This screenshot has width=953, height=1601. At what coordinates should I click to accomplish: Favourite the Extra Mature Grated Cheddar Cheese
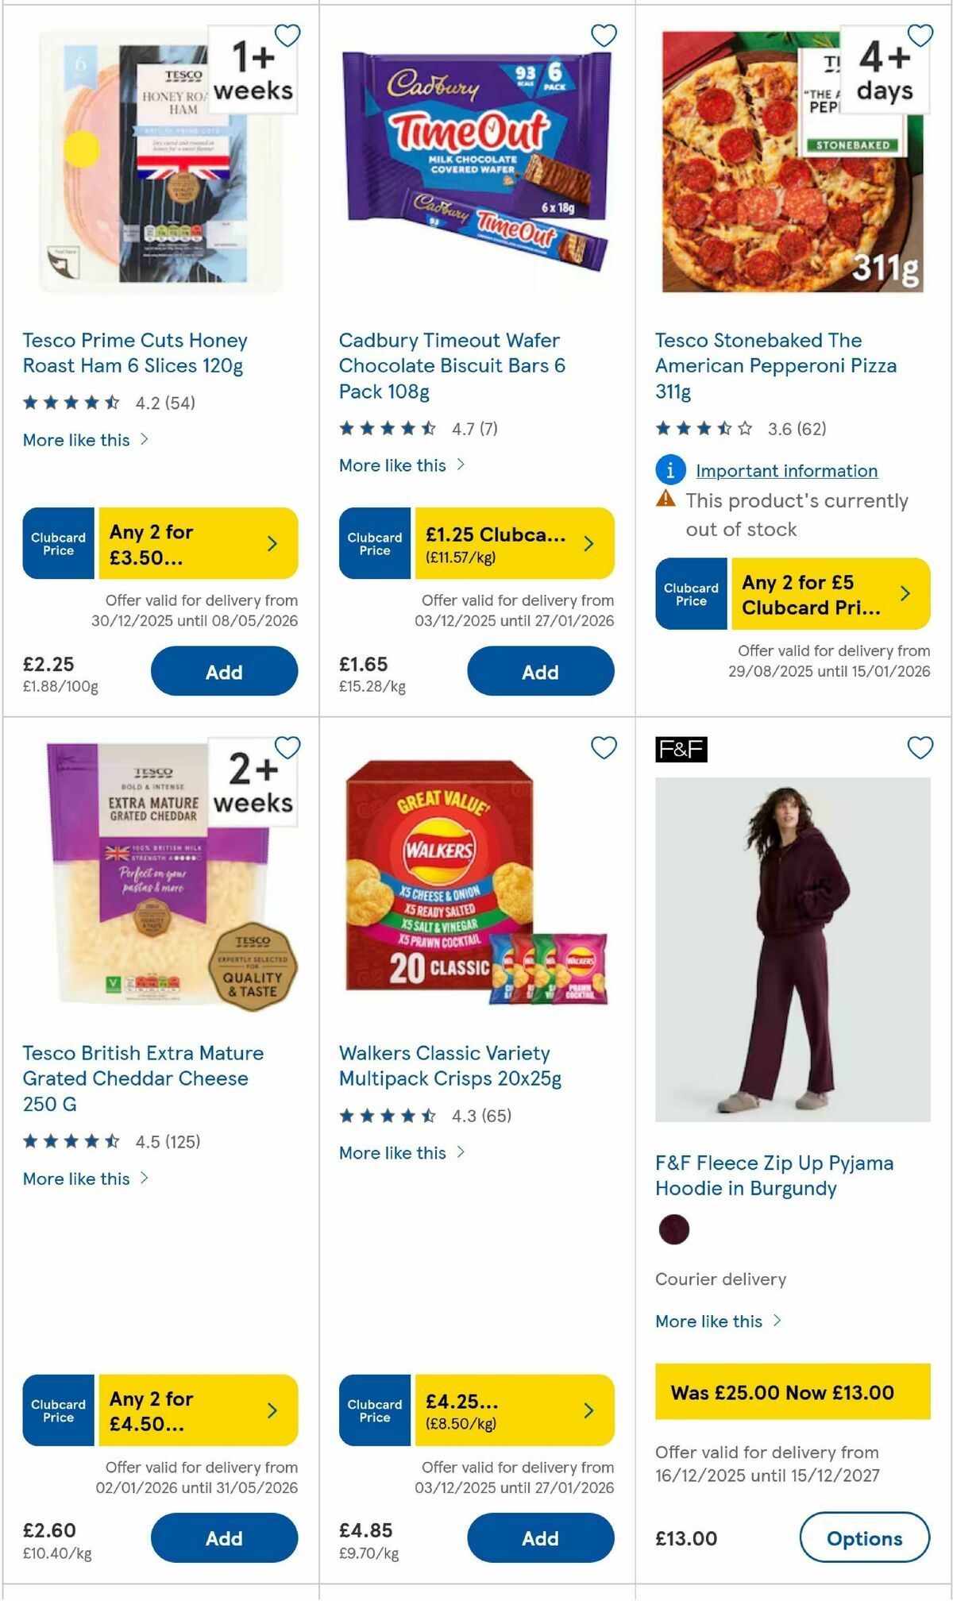(286, 747)
